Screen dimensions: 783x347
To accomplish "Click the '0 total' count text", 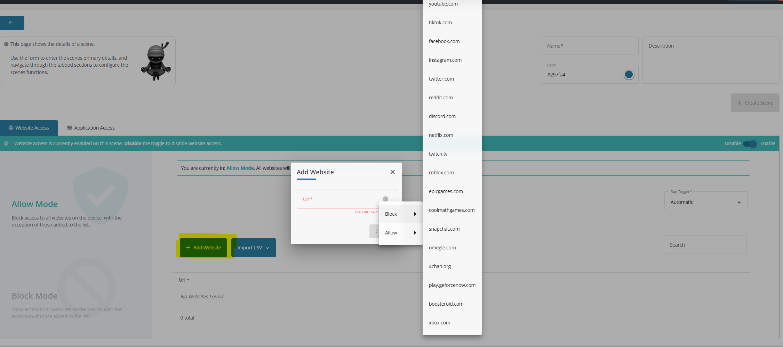I will click(x=187, y=318).
